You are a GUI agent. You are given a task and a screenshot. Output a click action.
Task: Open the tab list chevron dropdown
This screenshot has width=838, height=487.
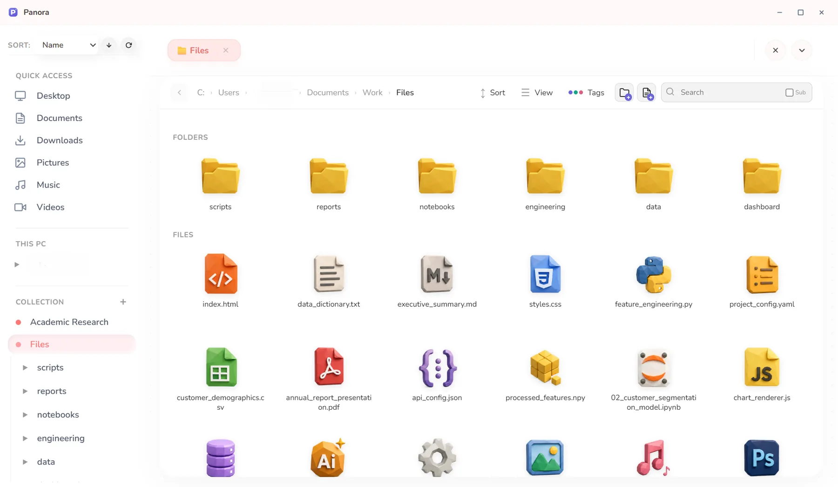pos(802,50)
